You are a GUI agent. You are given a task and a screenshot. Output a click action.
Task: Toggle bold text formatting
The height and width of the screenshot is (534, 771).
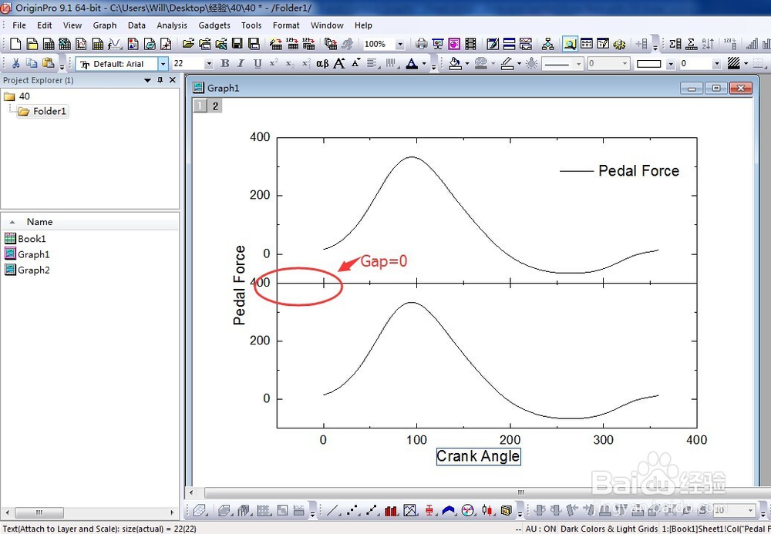coord(224,63)
